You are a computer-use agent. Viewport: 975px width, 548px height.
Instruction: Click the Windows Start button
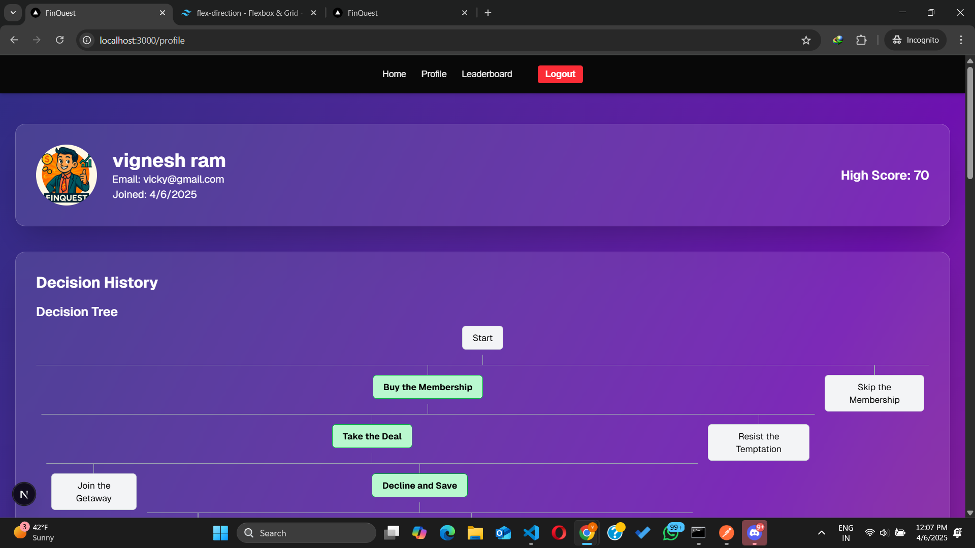point(220,533)
